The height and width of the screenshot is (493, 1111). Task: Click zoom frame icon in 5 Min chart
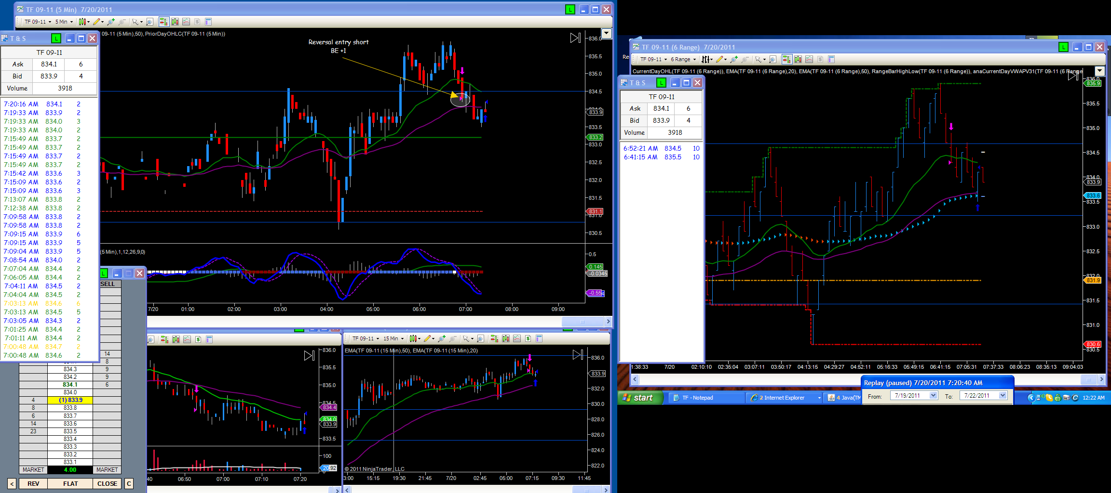tap(150, 22)
